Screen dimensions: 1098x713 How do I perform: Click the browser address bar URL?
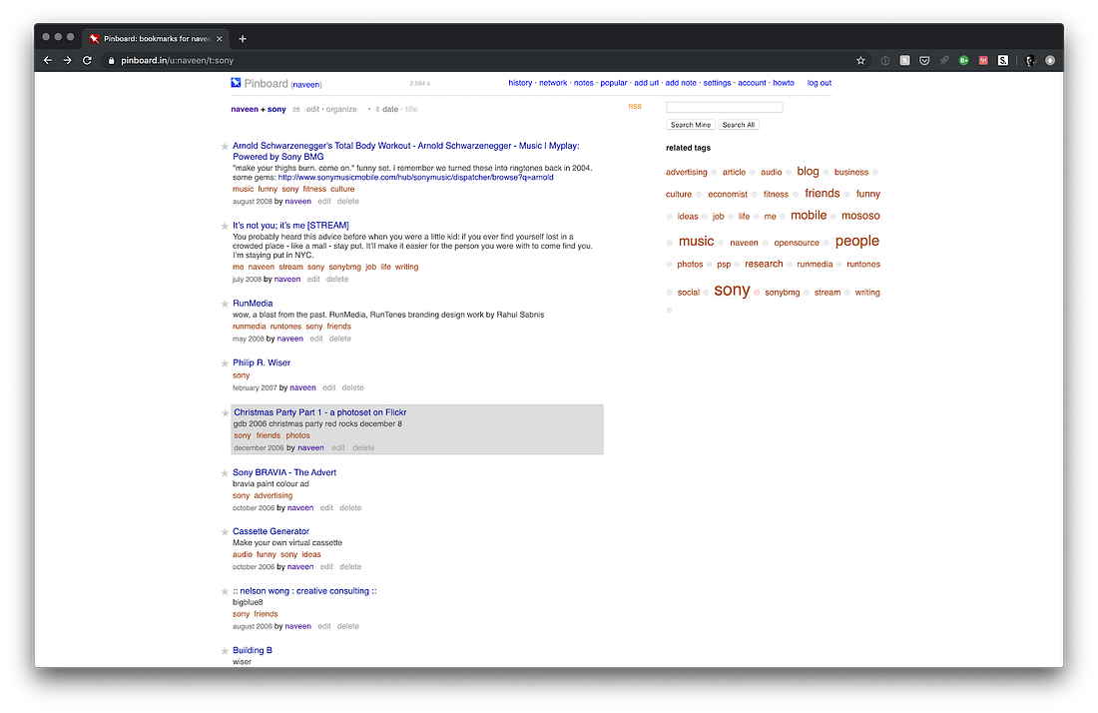[177, 60]
